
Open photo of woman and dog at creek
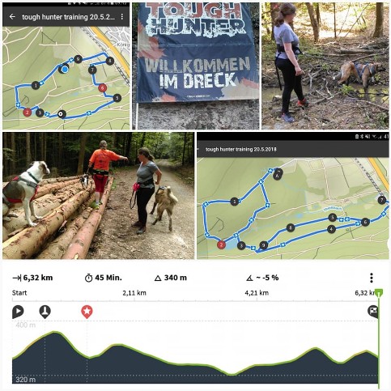point(325,66)
